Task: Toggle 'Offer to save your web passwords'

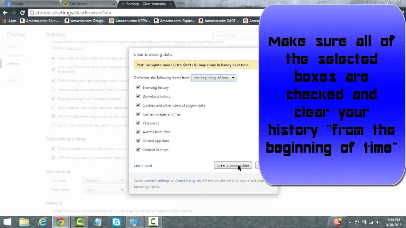Action: [x=53, y=158]
